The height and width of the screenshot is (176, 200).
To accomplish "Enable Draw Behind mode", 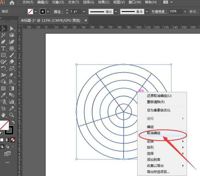I will (x=7, y=147).
